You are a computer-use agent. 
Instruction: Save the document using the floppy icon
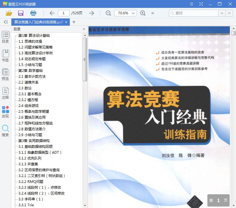[x=21, y=13]
